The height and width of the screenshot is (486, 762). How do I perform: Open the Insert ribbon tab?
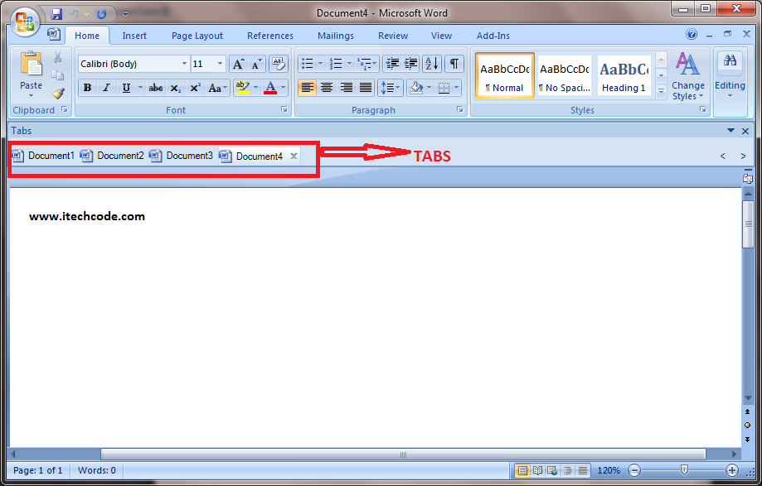coord(134,36)
